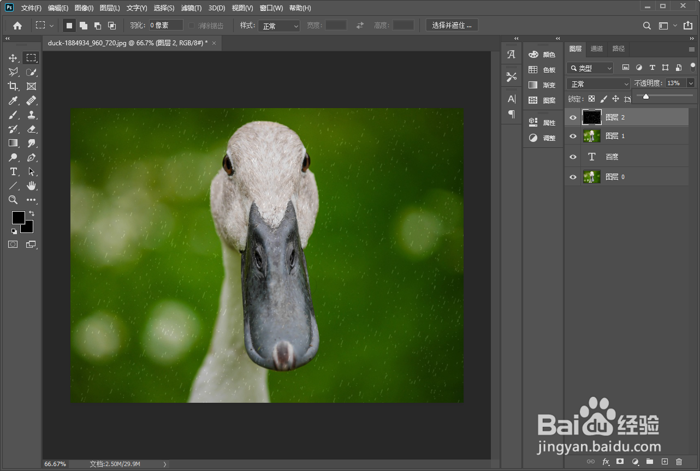Viewport: 700px width, 471px height.
Task: Open the Layers panel options menu
Action: (692, 49)
